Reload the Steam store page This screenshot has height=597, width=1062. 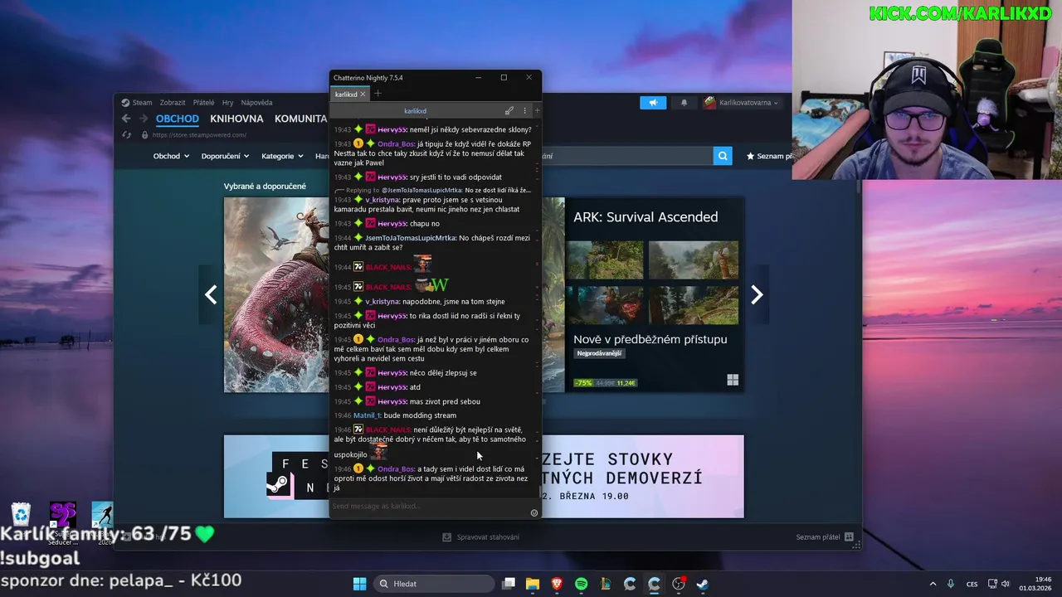(127, 135)
